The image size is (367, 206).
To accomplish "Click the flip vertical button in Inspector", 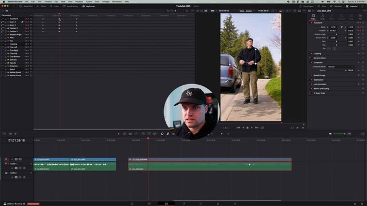I will pos(334,49).
